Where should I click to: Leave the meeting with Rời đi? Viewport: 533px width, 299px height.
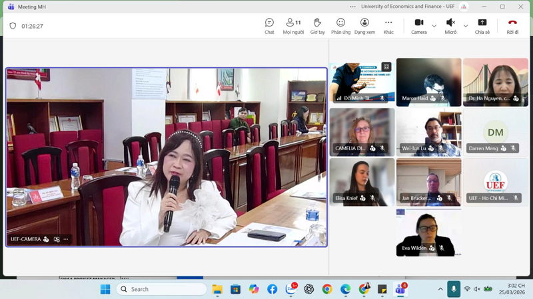pos(512,26)
